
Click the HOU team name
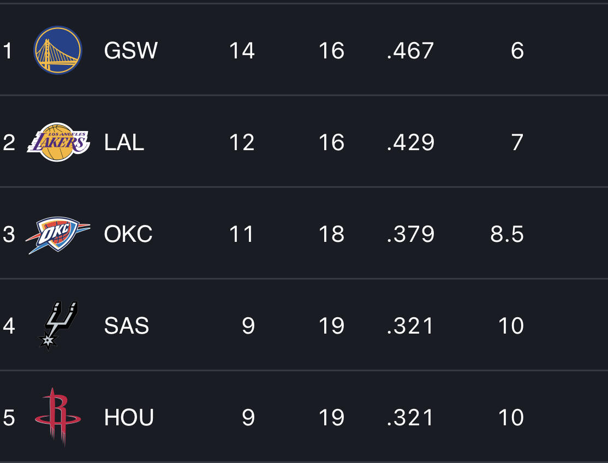pyautogui.click(x=129, y=418)
